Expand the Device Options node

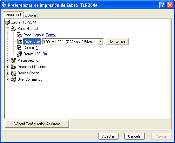click(8, 73)
